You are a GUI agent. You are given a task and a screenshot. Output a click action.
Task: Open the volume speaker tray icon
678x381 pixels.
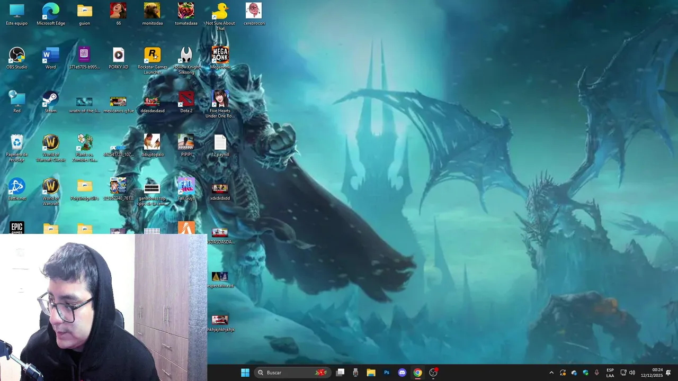point(632,373)
